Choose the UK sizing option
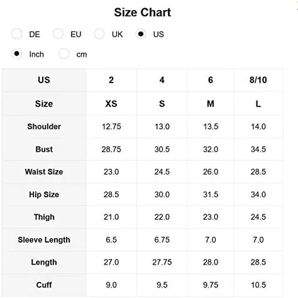 tap(99, 34)
